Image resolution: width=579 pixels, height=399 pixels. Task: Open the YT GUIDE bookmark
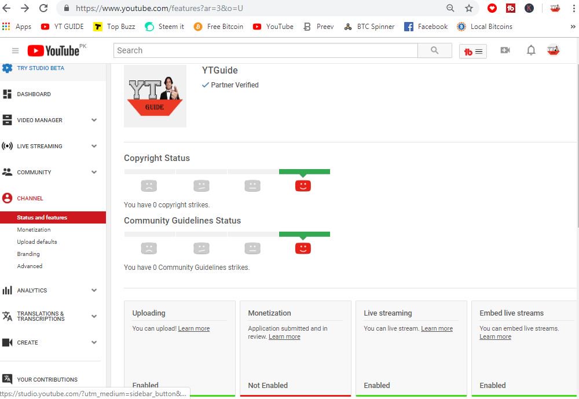pos(63,27)
